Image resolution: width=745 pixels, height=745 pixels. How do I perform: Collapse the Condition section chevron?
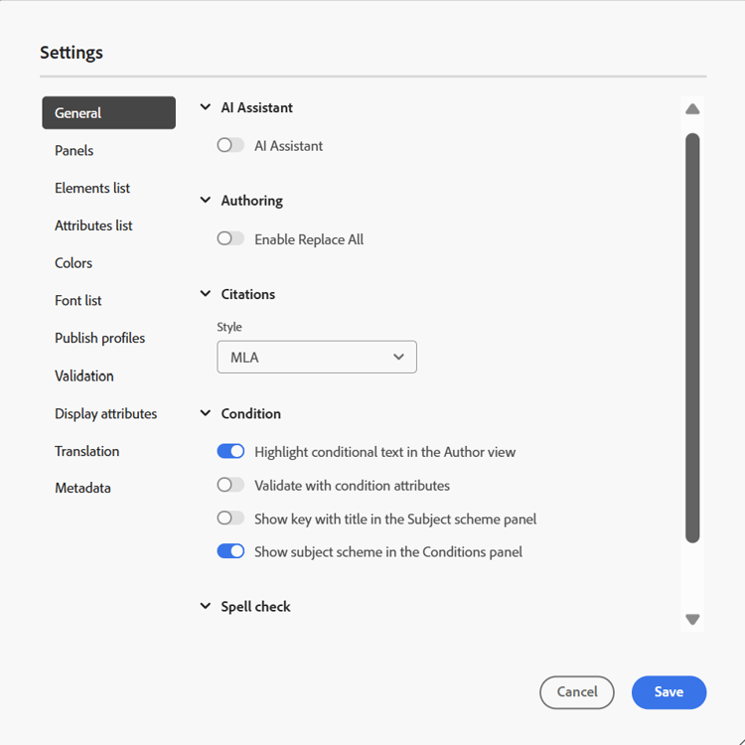click(206, 413)
